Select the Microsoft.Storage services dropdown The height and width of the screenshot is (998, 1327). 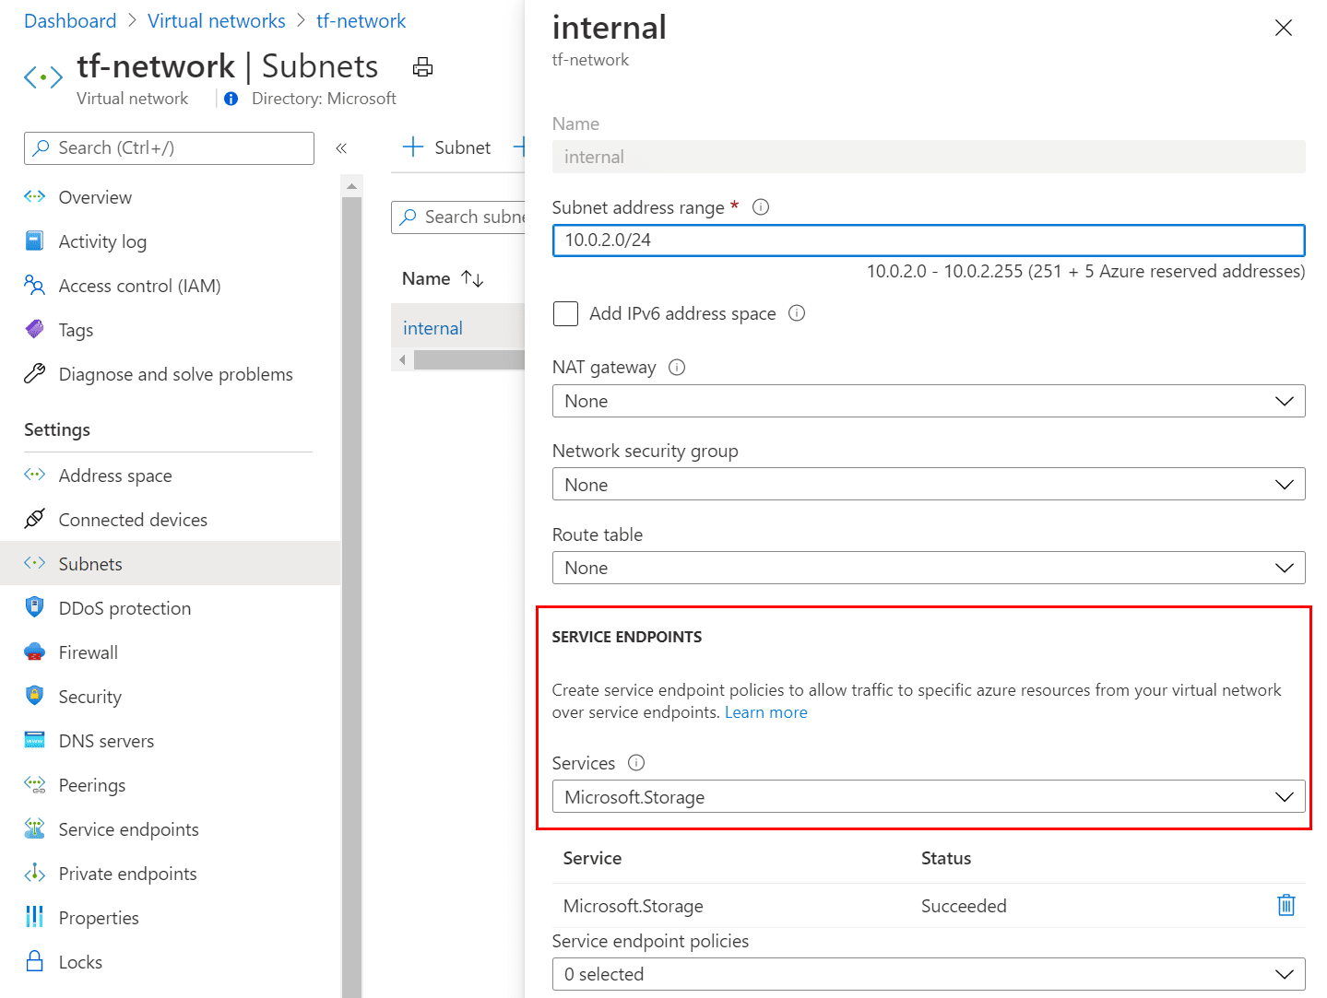[928, 796]
